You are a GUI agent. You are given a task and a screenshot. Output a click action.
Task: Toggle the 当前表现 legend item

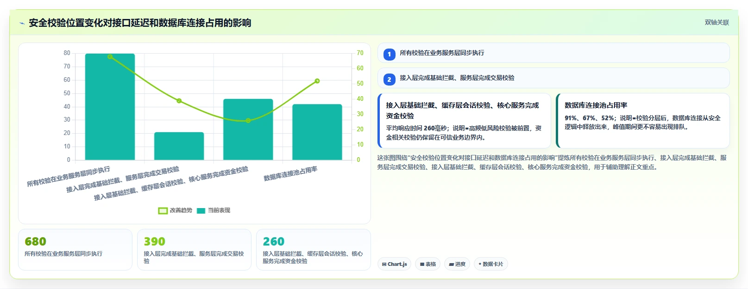coord(214,210)
